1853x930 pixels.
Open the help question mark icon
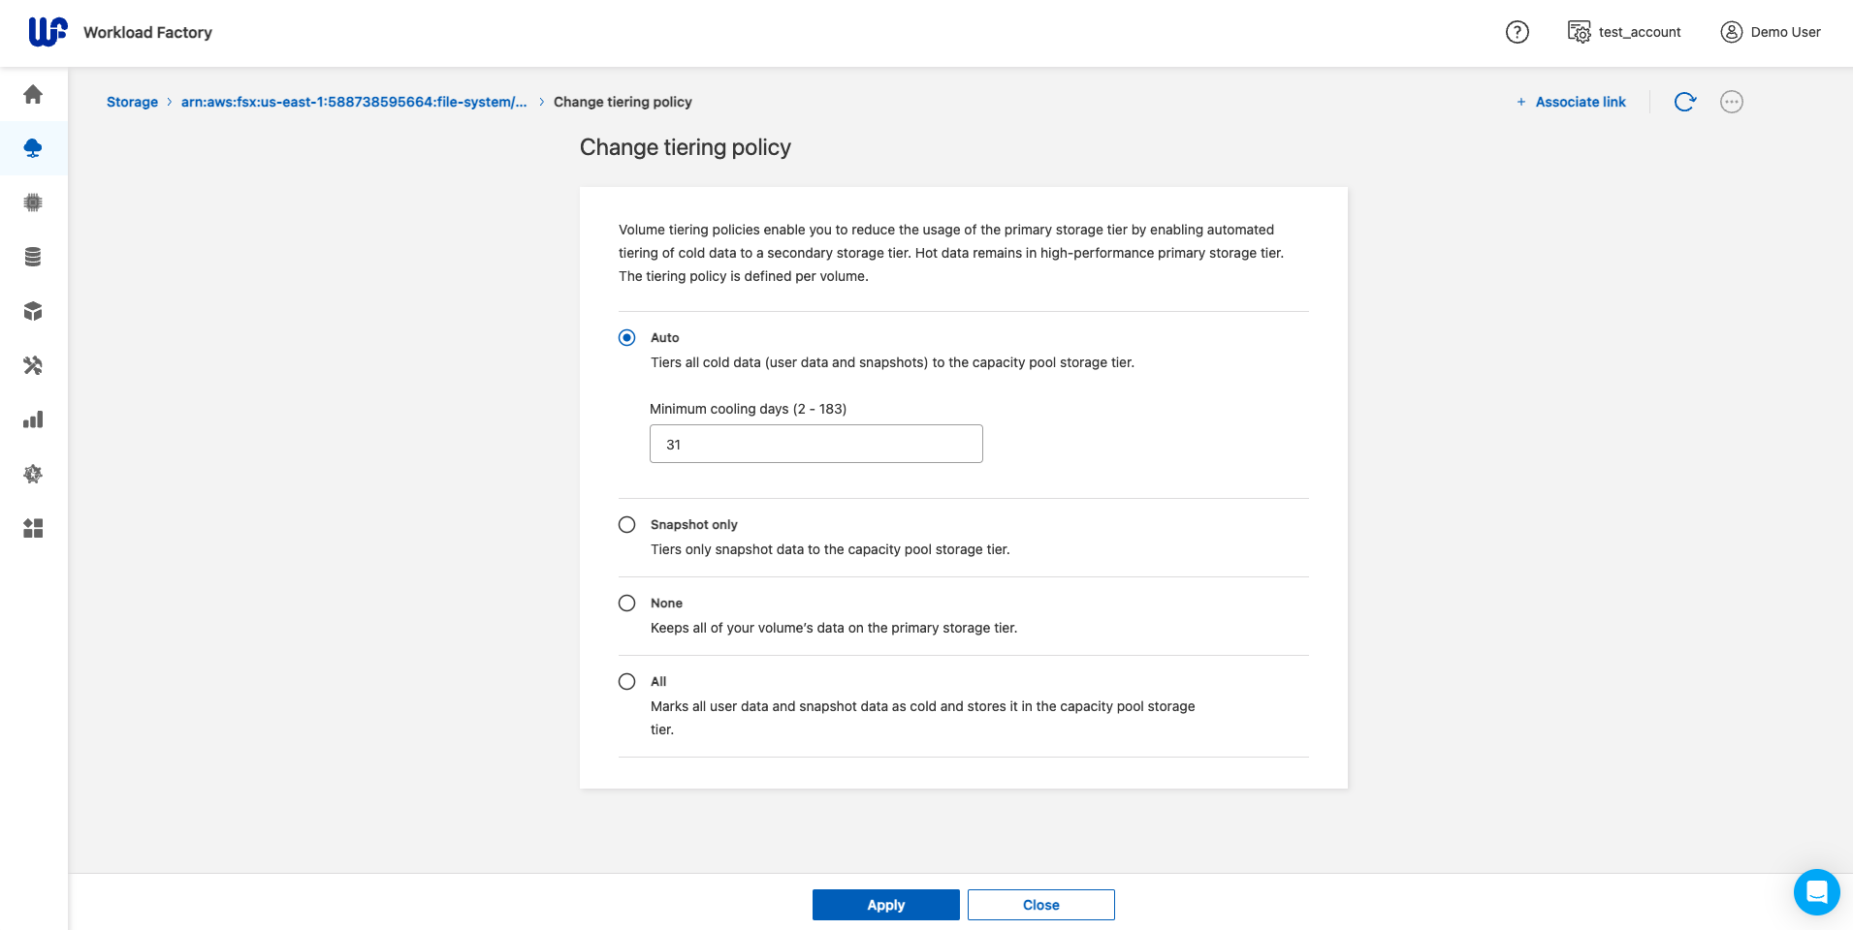click(x=1517, y=32)
